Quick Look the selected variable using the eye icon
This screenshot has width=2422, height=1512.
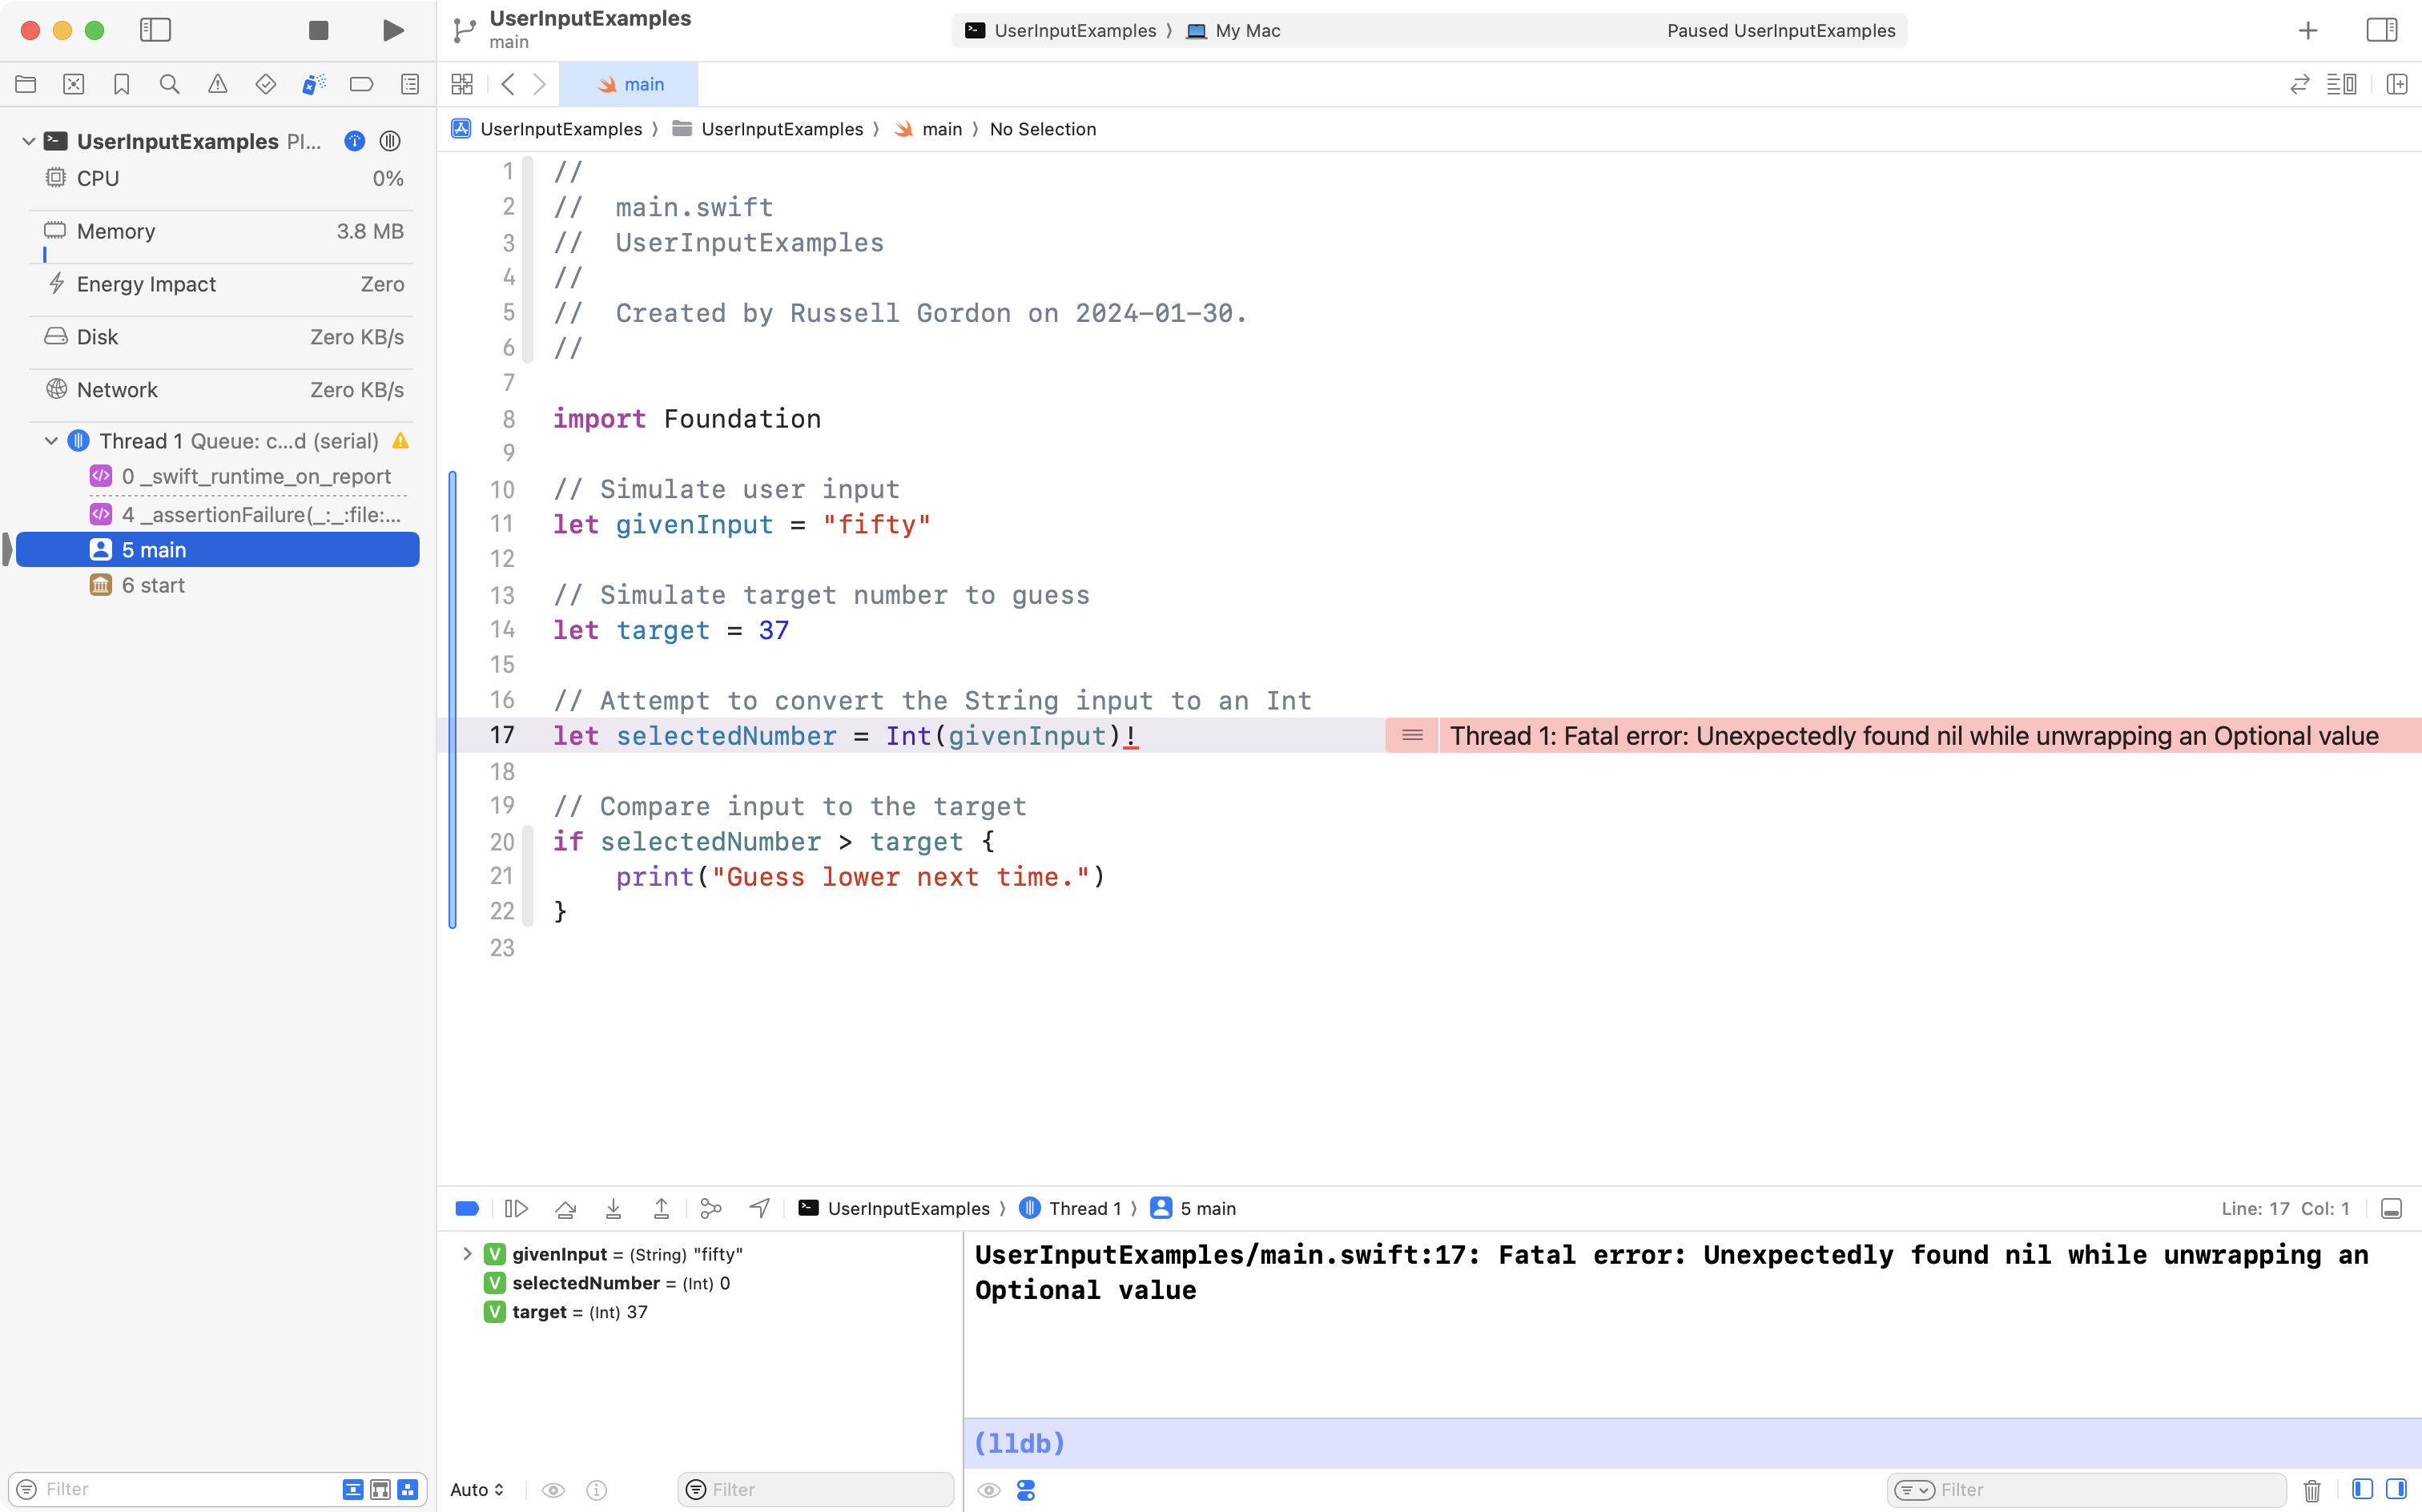coord(554,1490)
